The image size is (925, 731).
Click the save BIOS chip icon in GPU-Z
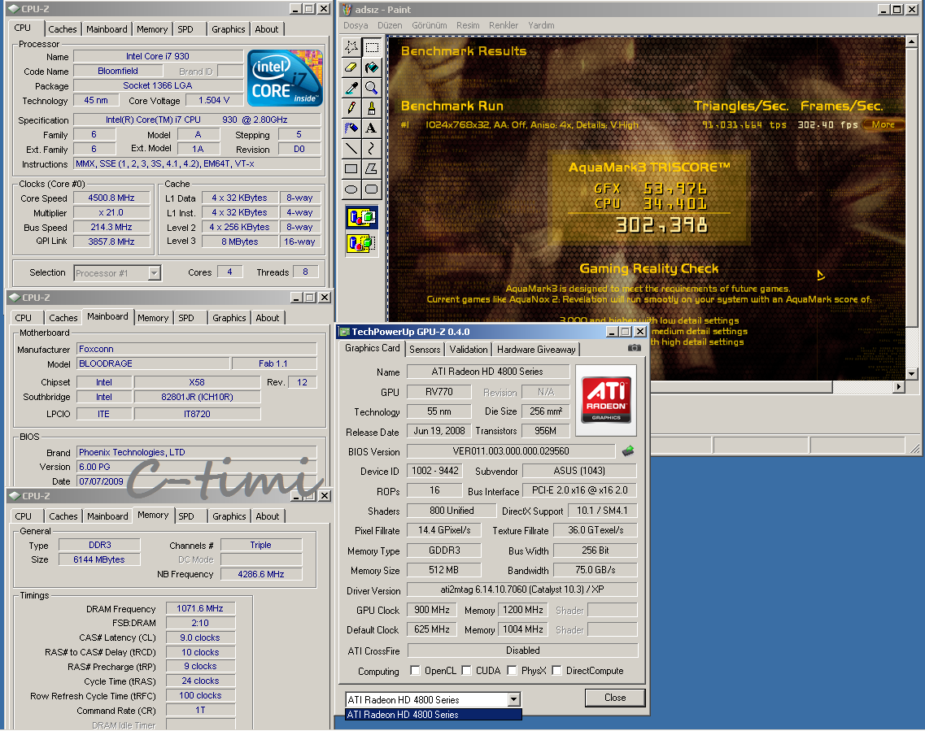tap(628, 451)
